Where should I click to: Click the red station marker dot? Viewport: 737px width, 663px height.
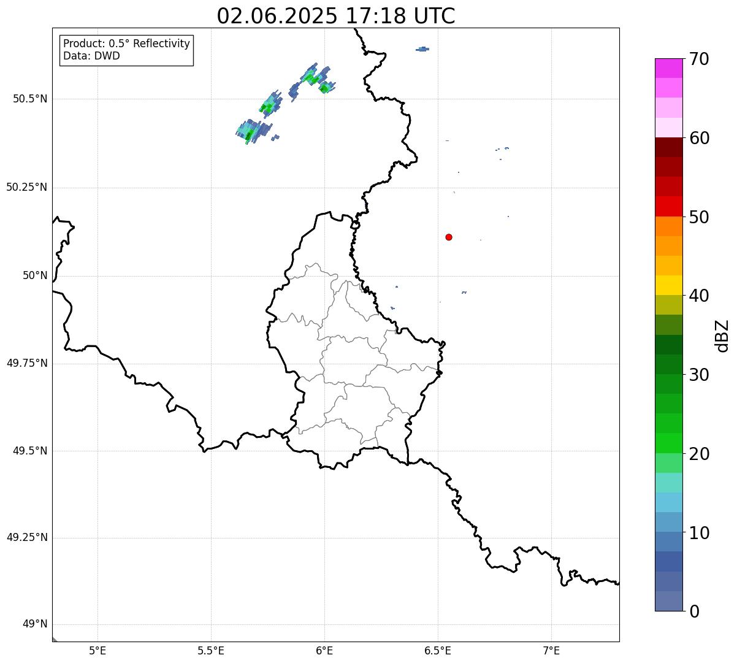[449, 237]
